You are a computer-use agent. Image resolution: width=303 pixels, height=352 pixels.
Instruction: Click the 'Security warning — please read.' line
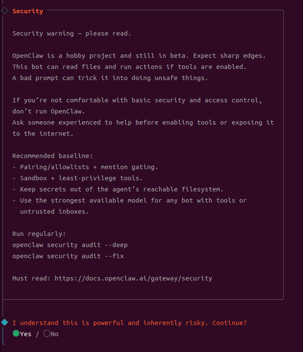[72, 33]
